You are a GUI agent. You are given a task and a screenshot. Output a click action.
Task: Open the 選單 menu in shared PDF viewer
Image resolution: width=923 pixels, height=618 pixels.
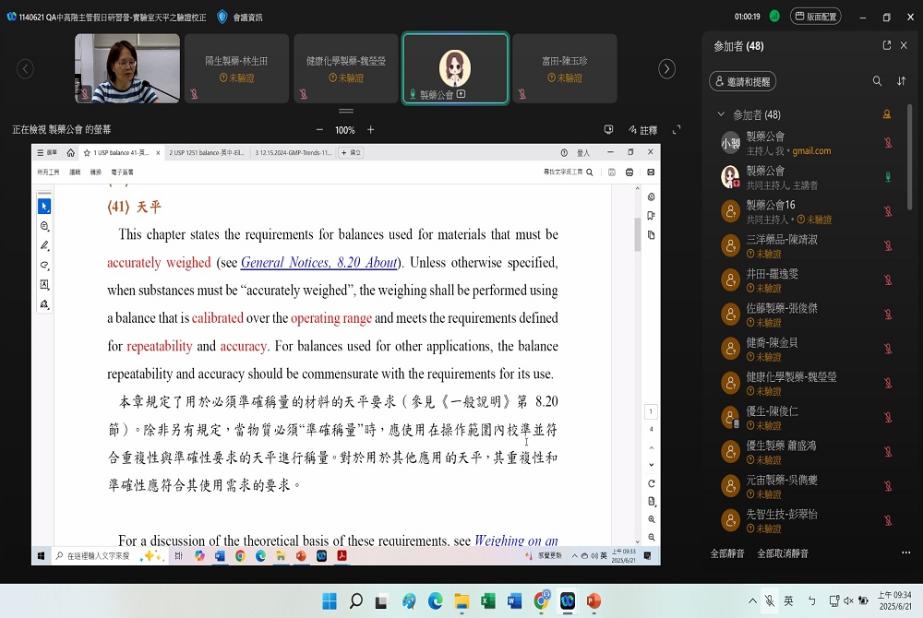[x=47, y=153]
